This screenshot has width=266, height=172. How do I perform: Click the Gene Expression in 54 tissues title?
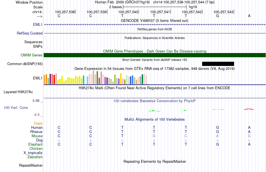pyautogui.click(x=155, y=69)
